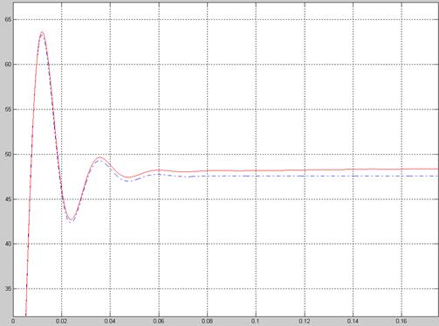
Task: Click the x-axis tick label 0.06
Action: point(159,322)
